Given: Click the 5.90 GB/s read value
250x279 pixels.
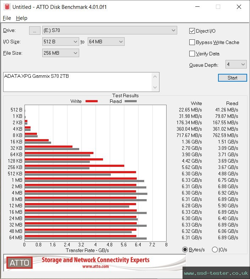Looking at the screenshot, I should point(228,206).
